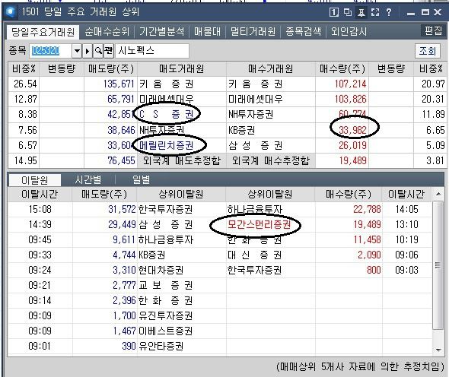Click the seller 메릴린치증권 cell
This screenshot has height=377, width=449.
(x=182, y=145)
